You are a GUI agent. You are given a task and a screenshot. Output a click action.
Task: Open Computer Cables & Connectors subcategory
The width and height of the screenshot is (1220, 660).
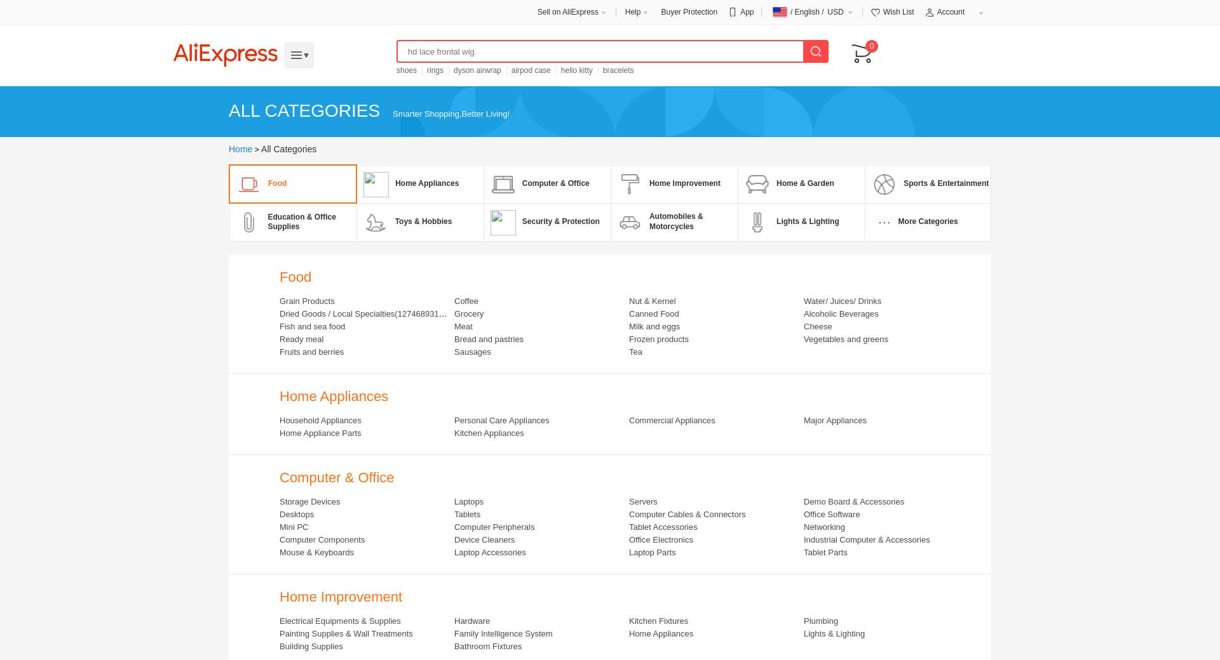point(688,515)
